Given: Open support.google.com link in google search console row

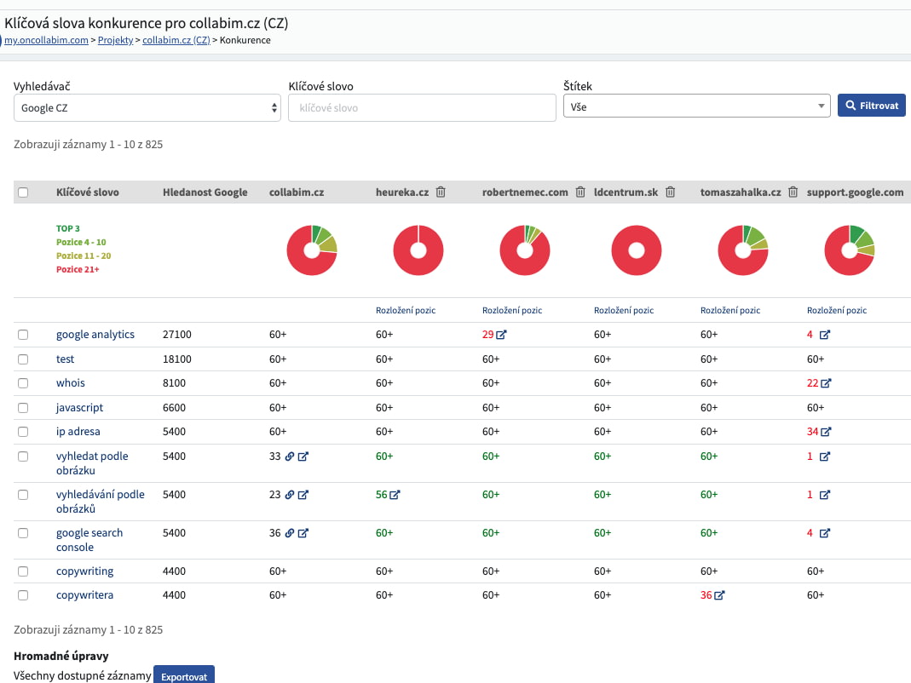Looking at the screenshot, I should point(825,533).
